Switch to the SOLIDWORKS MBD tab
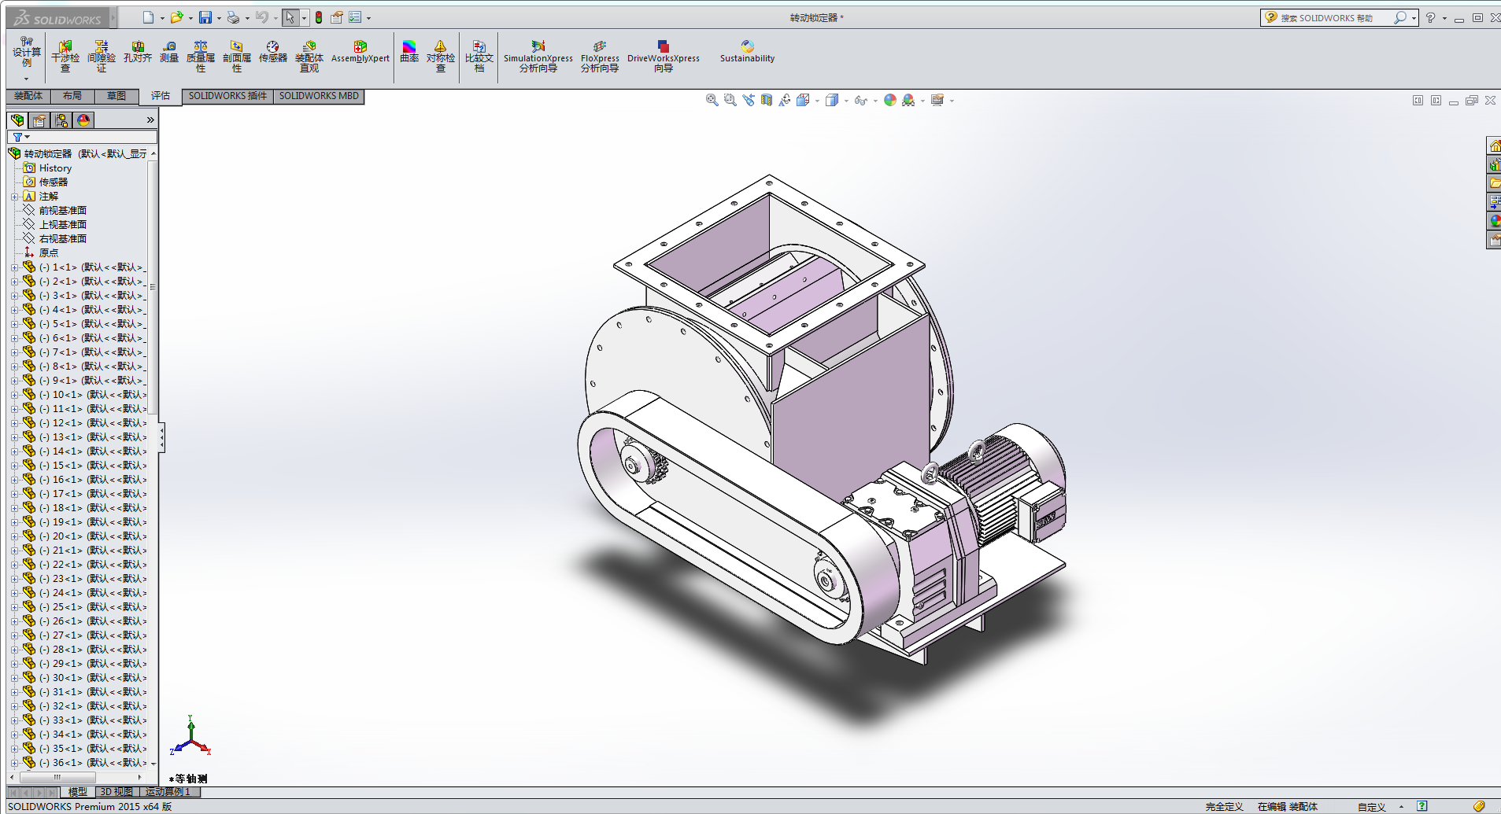The width and height of the screenshot is (1501, 814). pyautogui.click(x=319, y=96)
